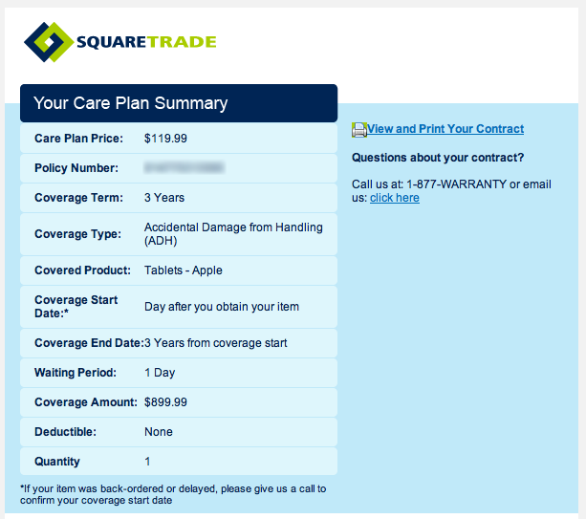
Task: Click 'Day after you obtain your item'
Action: pyautogui.click(x=222, y=307)
